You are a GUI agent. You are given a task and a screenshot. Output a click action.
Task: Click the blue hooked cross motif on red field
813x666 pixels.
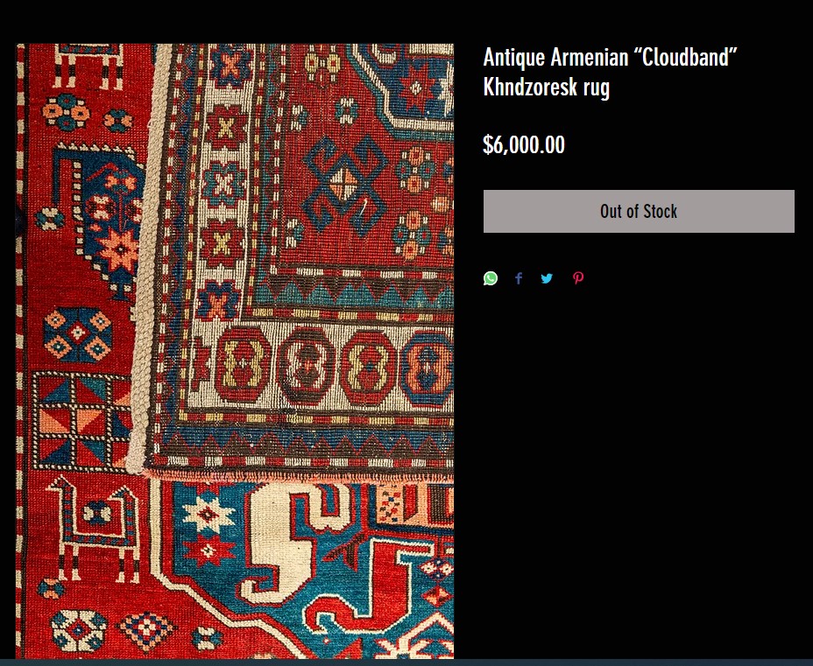345,185
